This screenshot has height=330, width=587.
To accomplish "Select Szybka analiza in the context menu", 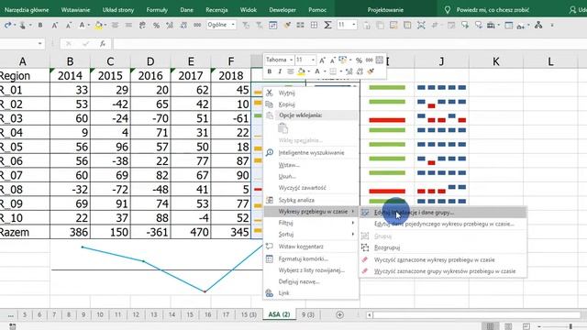I will (x=311, y=200).
